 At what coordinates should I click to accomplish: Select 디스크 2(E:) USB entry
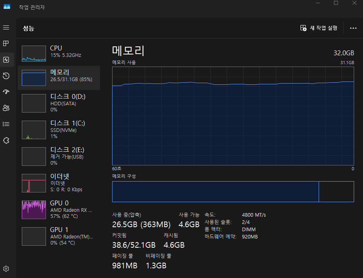(x=59, y=157)
